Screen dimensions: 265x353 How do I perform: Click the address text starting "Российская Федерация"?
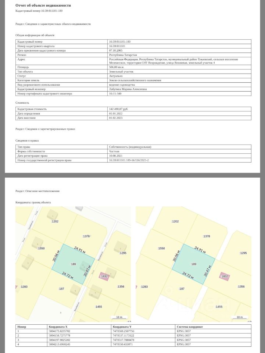point(173,61)
